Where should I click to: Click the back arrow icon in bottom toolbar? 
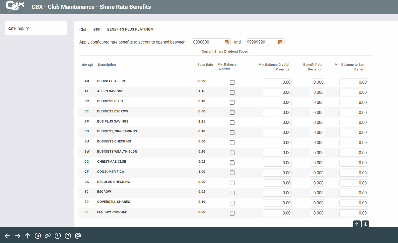point(8,235)
